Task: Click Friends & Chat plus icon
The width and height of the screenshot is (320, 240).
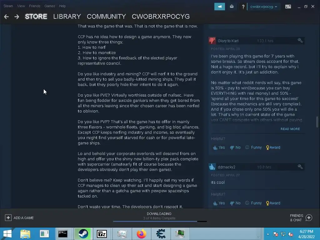Action: tap(309, 217)
